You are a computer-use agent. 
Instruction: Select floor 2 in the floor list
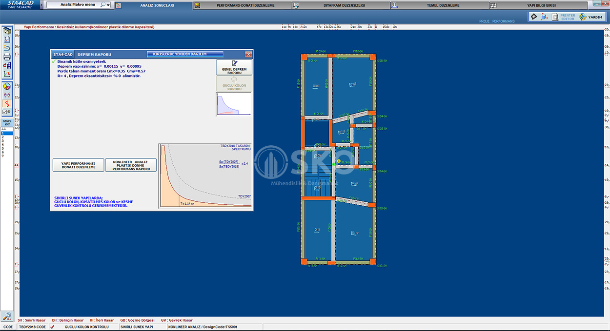(7, 137)
